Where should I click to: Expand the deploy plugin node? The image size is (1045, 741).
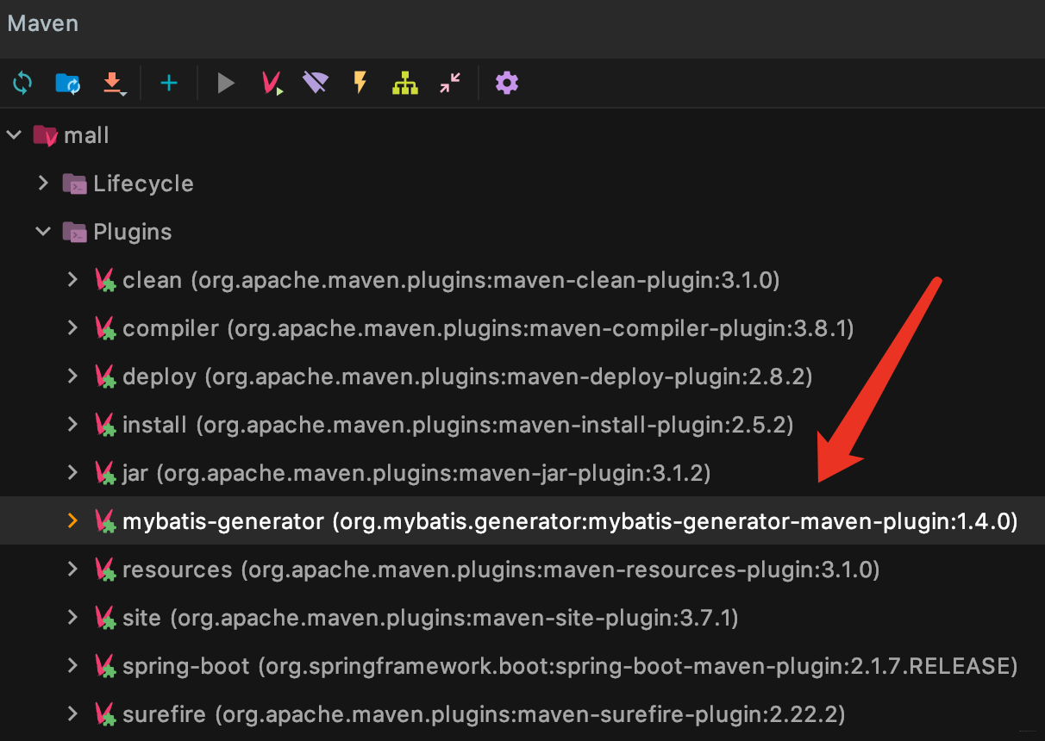tap(73, 377)
